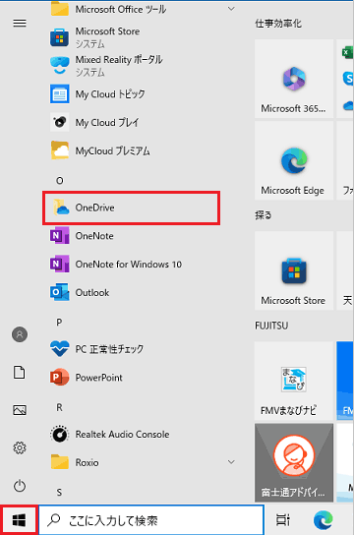Jump to letter P section header
Screen dimensions: 354x535
point(59,323)
